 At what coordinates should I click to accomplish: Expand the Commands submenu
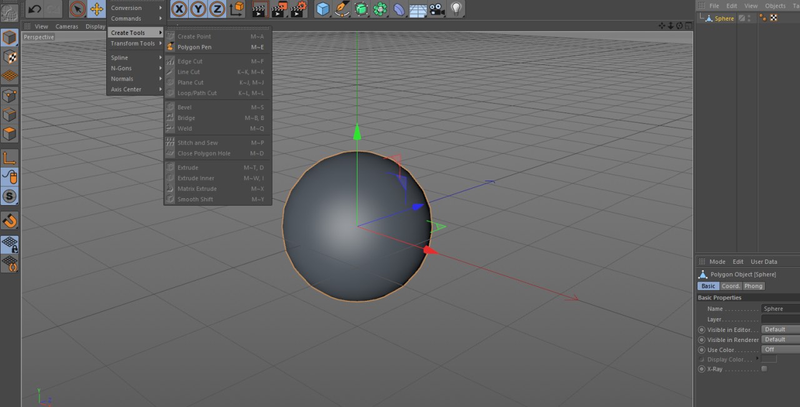tap(137, 19)
